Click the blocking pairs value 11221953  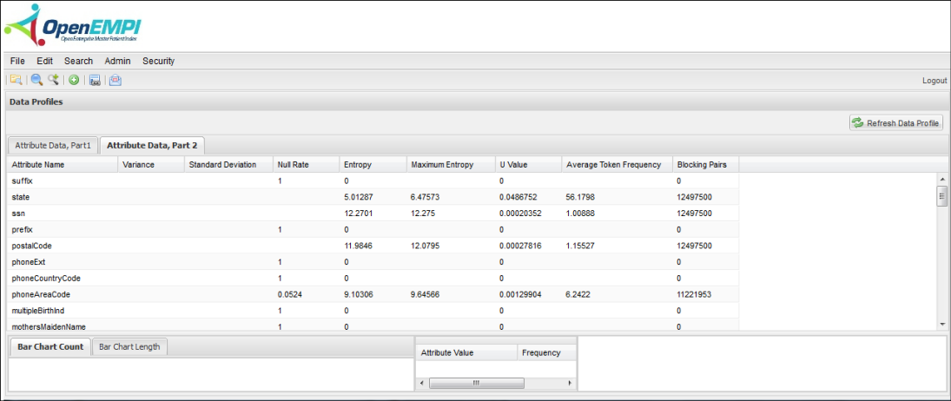coord(694,294)
